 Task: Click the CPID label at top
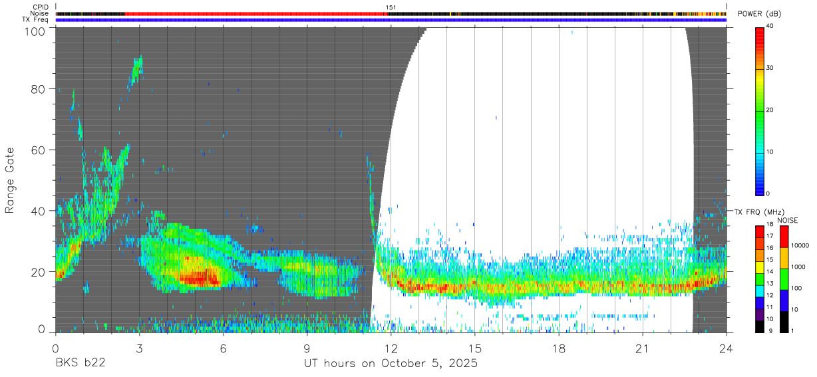(x=40, y=7)
